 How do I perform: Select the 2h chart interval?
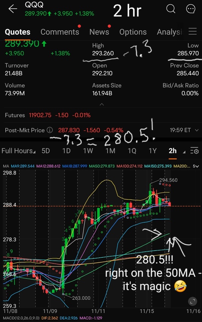(173, 151)
